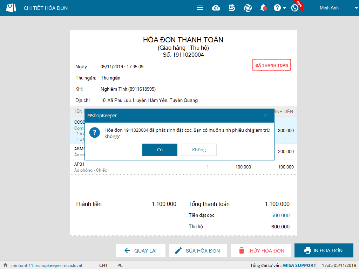This screenshot has height=269, width=359.
Task: Click the phone support icon marked New
Action: click(295, 8)
